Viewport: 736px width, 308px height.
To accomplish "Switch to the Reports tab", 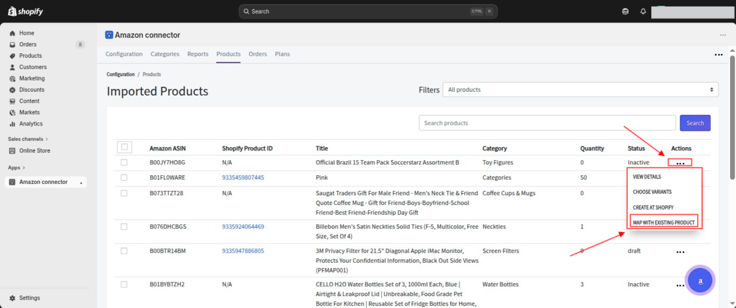I will (198, 54).
